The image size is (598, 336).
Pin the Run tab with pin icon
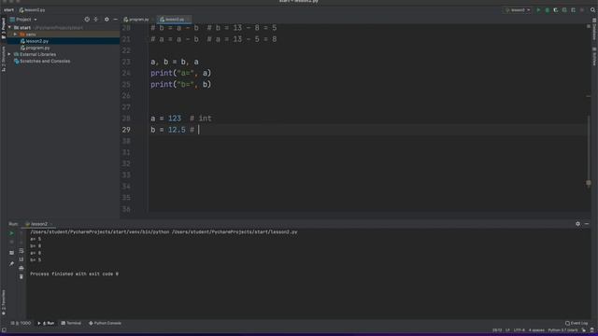click(x=11, y=263)
